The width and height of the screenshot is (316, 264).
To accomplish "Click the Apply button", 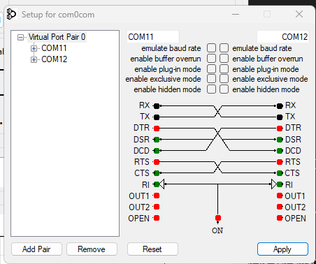I will [282, 249].
